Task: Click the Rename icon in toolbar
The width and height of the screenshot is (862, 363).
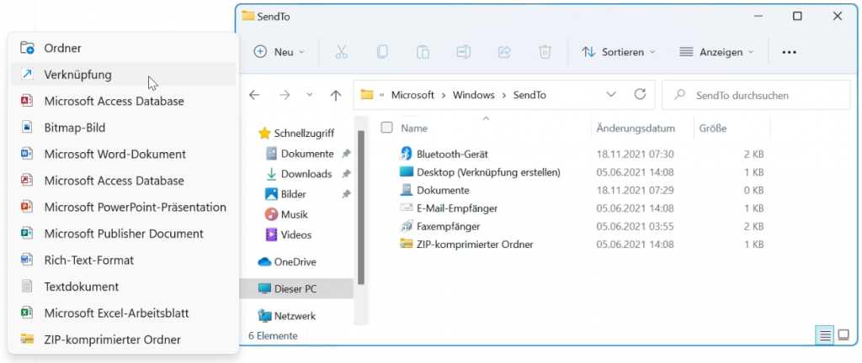Action: [464, 52]
